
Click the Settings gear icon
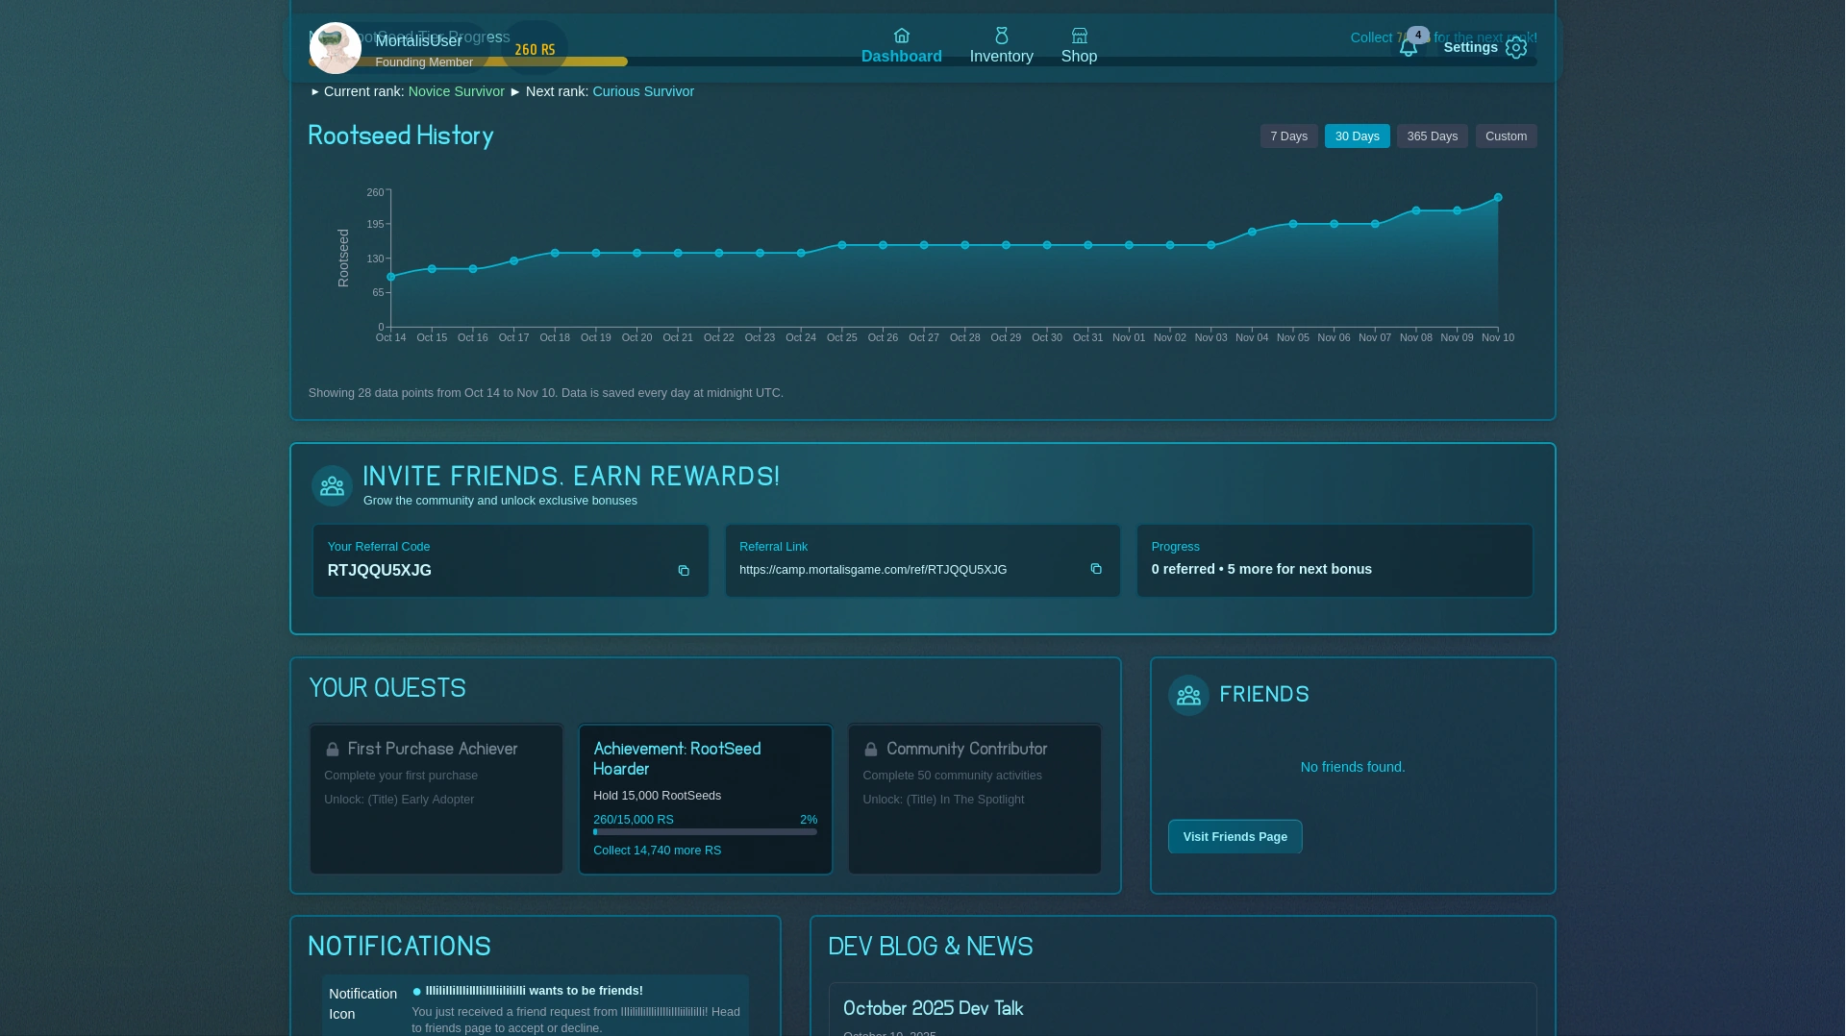tap(1516, 48)
